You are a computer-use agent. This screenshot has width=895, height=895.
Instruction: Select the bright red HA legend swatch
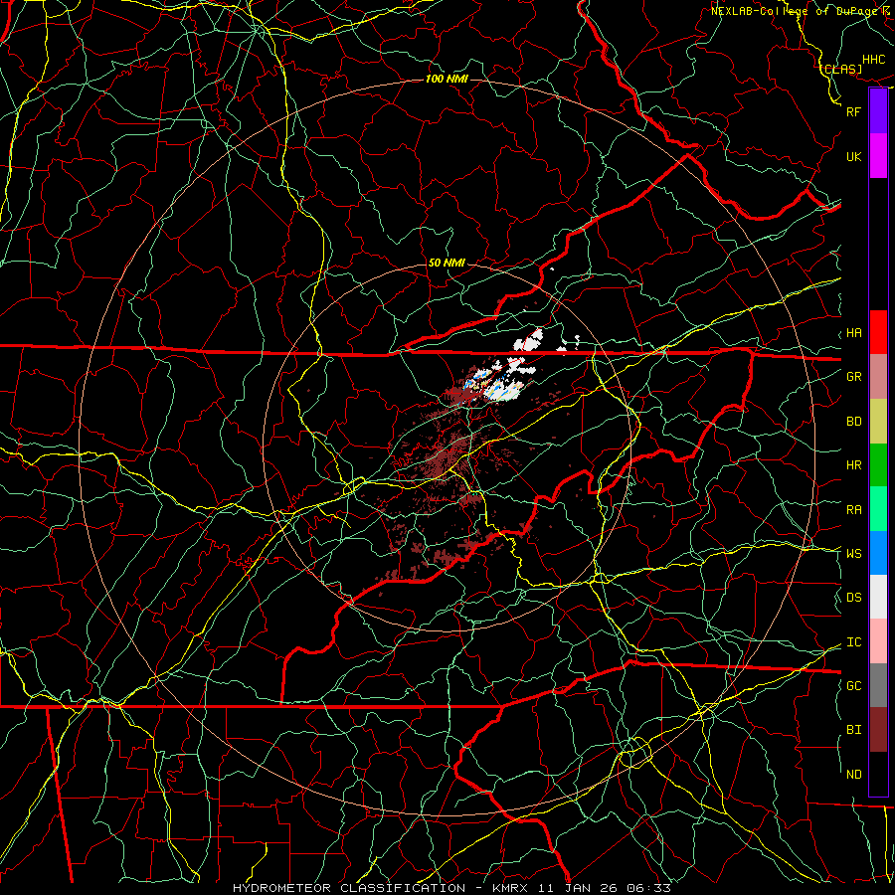pyautogui.click(x=878, y=332)
